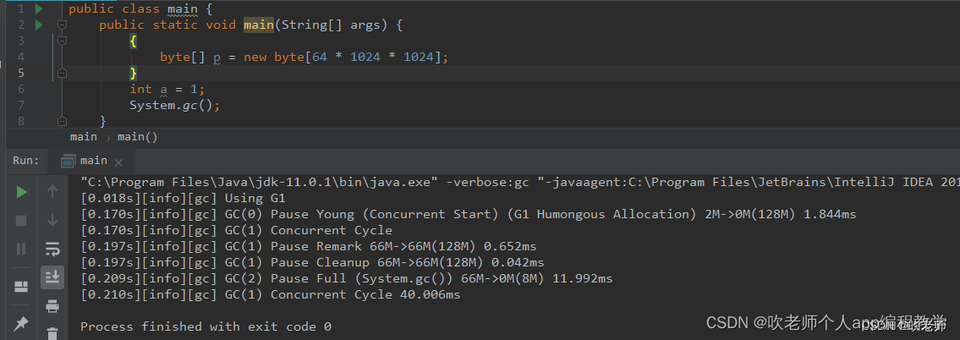Screen dimensions: 960x340
Task: Open run gutter menu for class main line 1
Action: pos(39,8)
